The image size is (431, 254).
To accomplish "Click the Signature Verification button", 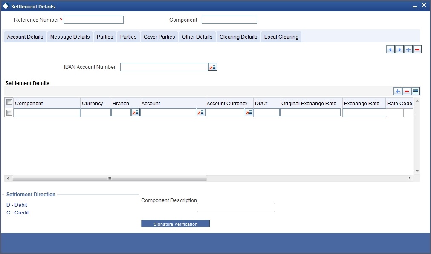I will click(175, 224).
